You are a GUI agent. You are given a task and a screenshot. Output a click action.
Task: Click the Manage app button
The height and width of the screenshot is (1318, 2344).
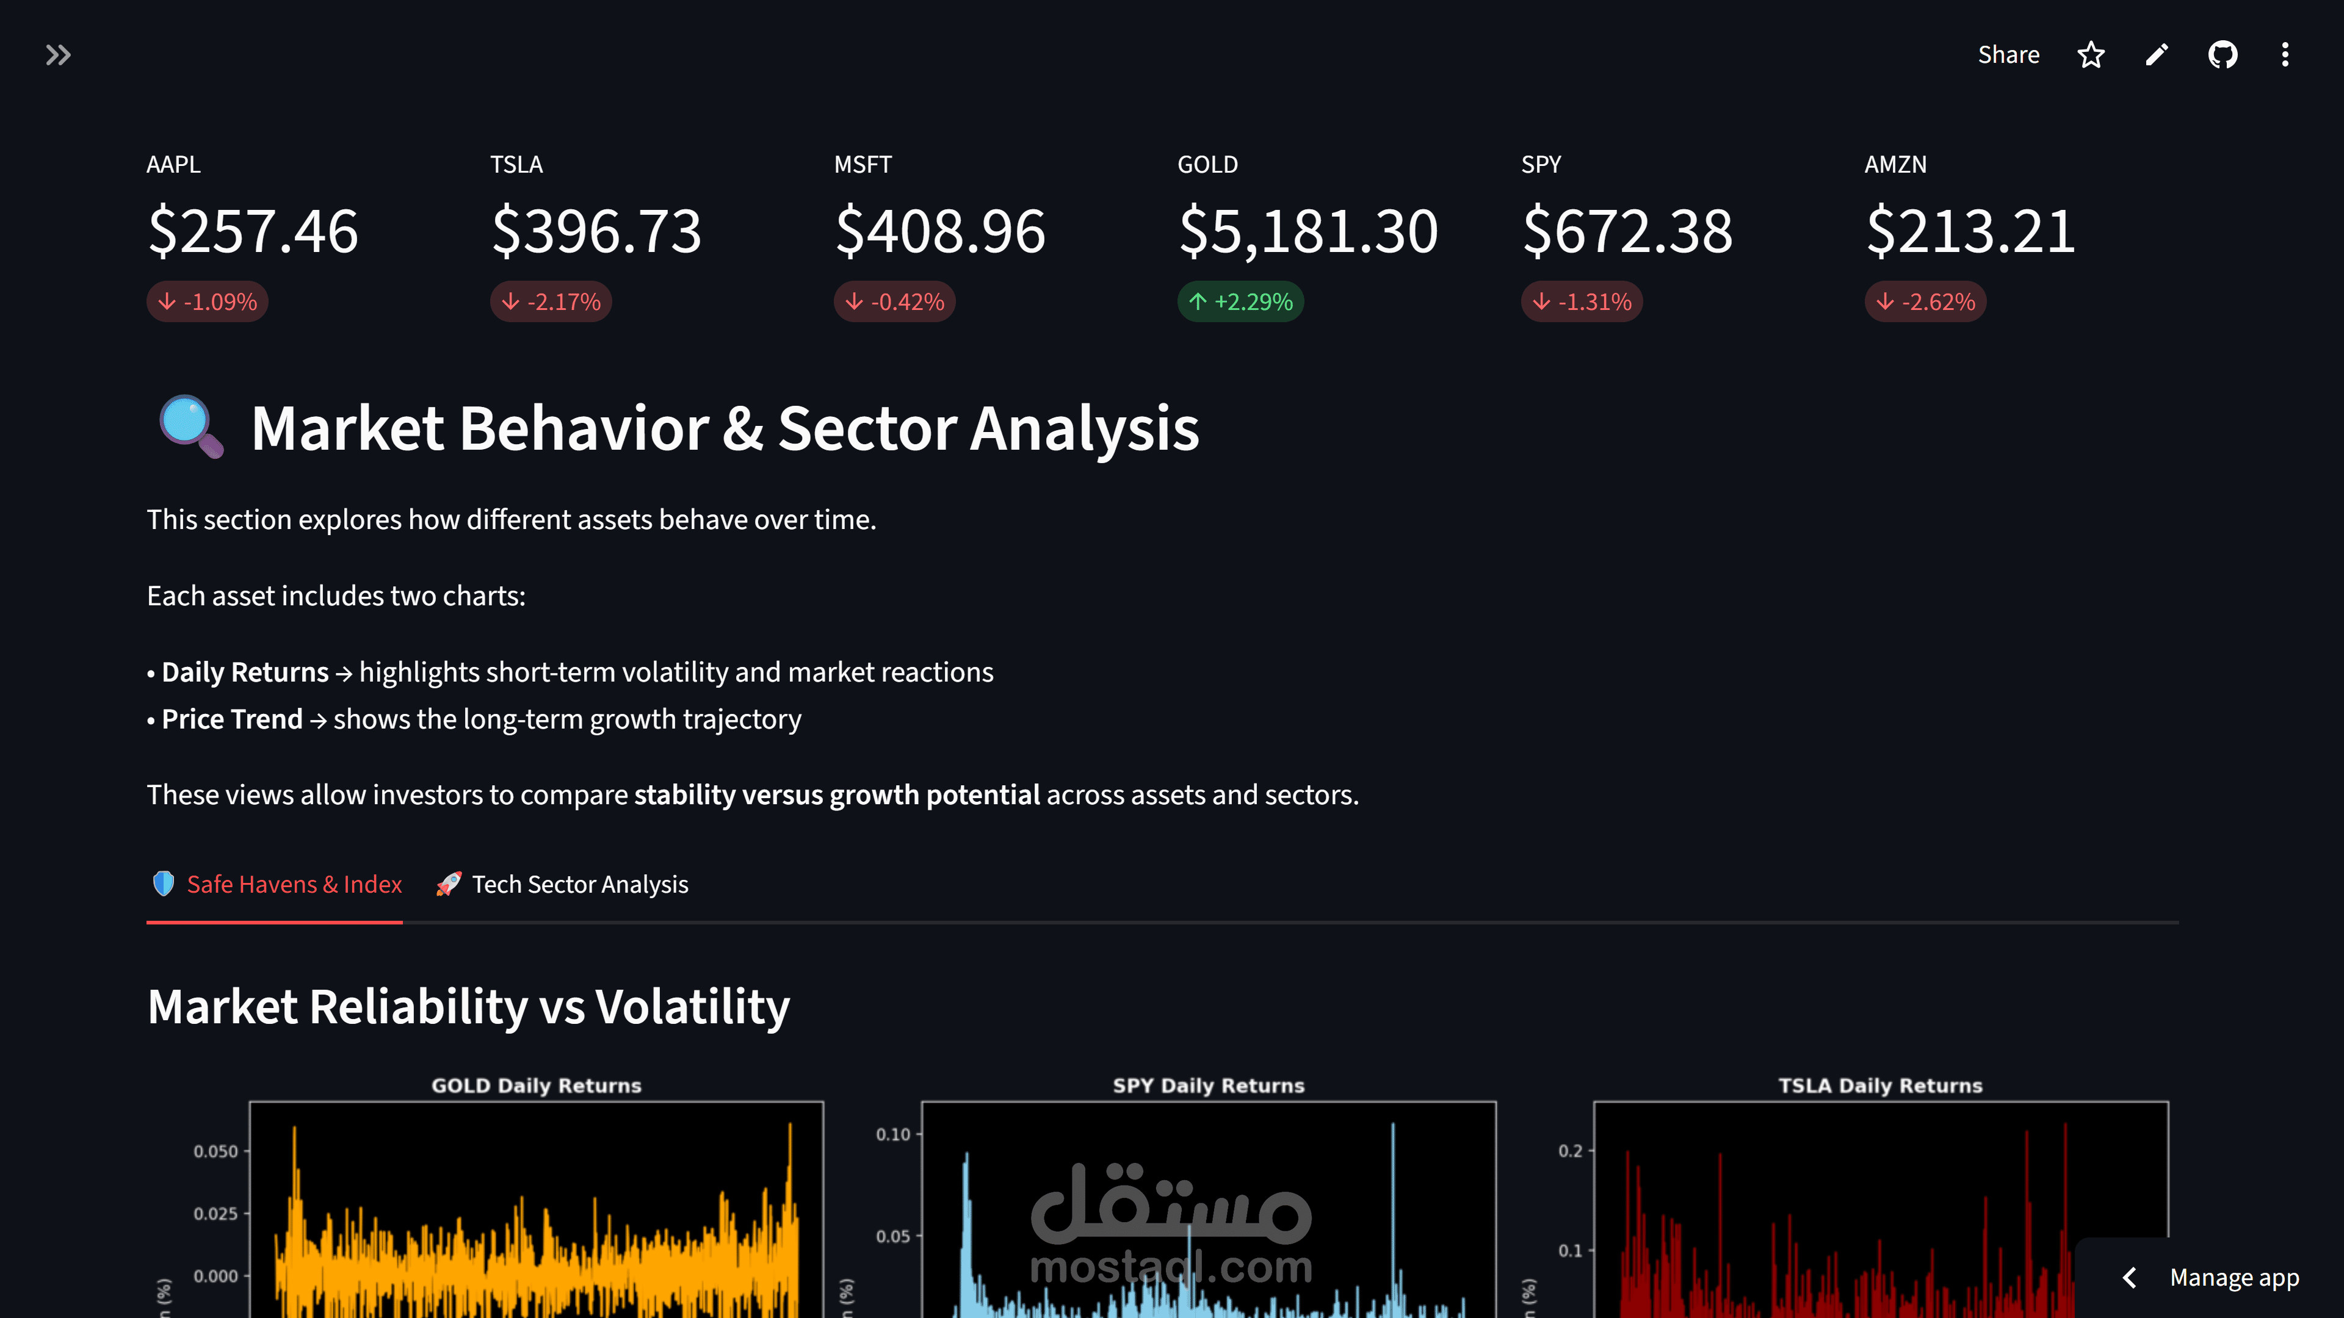pyautogui.click(x=2234, y=1278)
